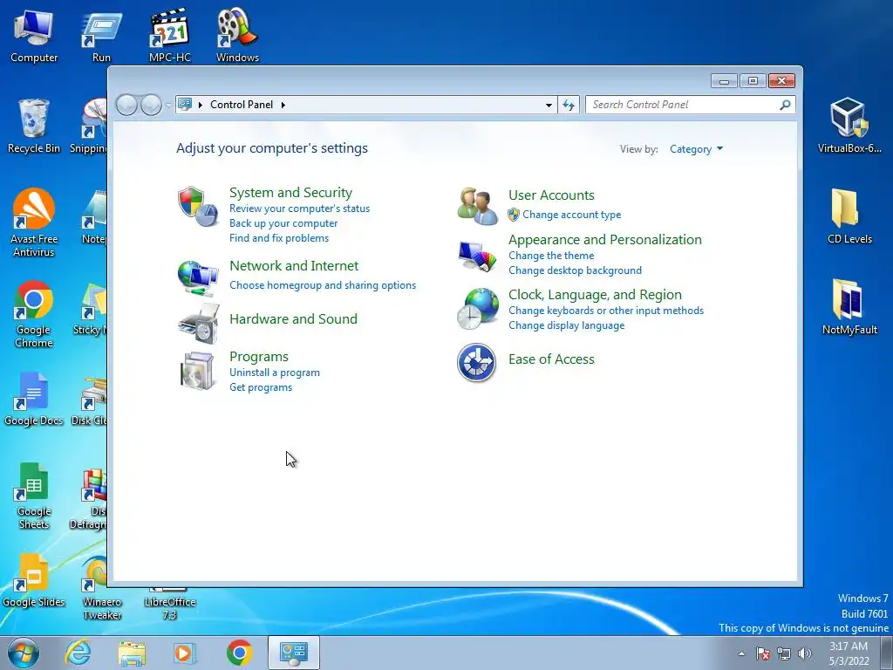The image size is (893, 670).
Task: Click the Control Panel breadcrumb text
Action: (x=242, y=105)
